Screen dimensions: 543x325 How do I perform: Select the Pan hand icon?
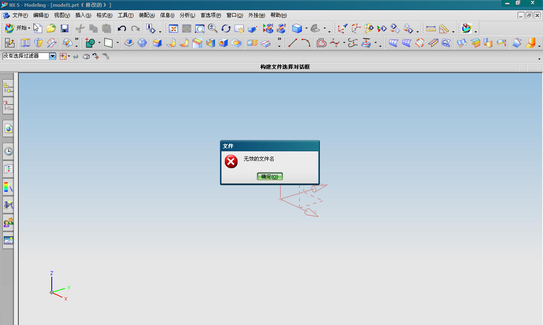click(239, 28)
